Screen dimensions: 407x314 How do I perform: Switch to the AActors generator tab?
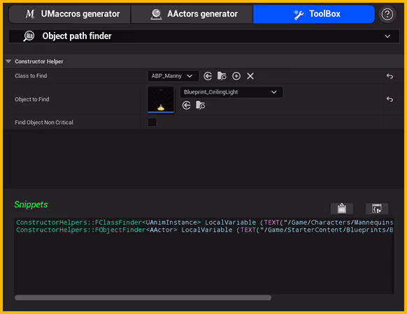pos(192,14)
